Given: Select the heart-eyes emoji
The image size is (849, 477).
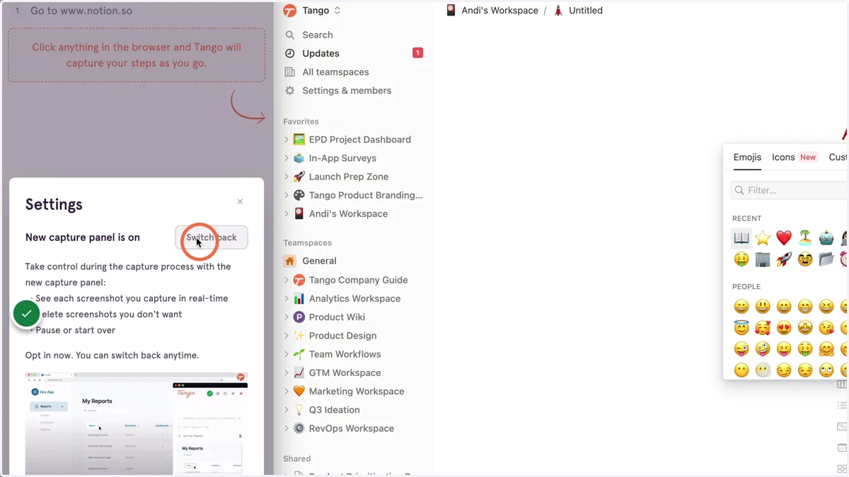Looking at the screenshot, I should 784,328.
